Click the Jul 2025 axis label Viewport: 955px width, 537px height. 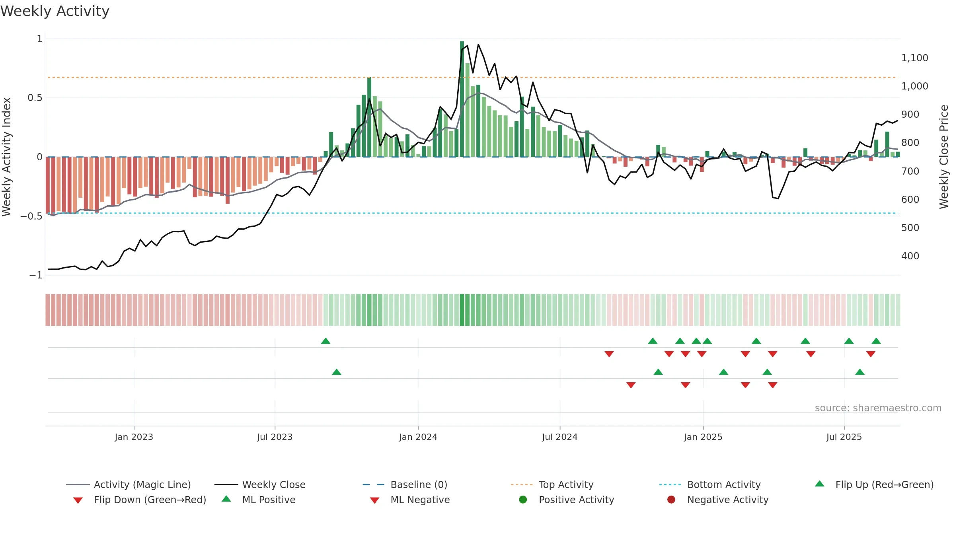(x=844, y=437)
